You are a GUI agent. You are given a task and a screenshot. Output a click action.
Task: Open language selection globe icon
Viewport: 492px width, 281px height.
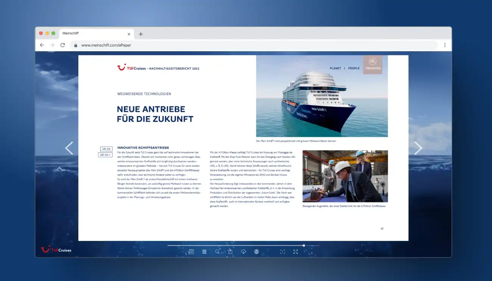[x=256, y=252]
